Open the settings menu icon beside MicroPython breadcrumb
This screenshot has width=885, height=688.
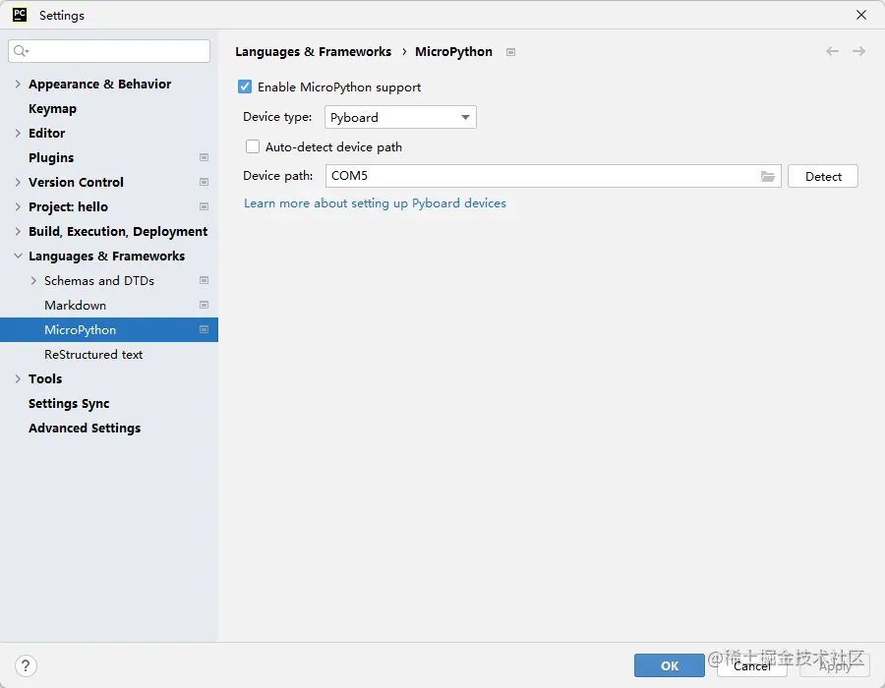tap(510, 51)
